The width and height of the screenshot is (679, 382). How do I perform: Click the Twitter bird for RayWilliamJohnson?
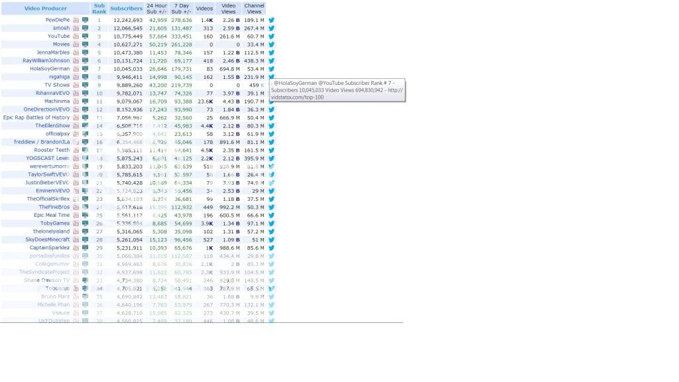pos(271,61)
